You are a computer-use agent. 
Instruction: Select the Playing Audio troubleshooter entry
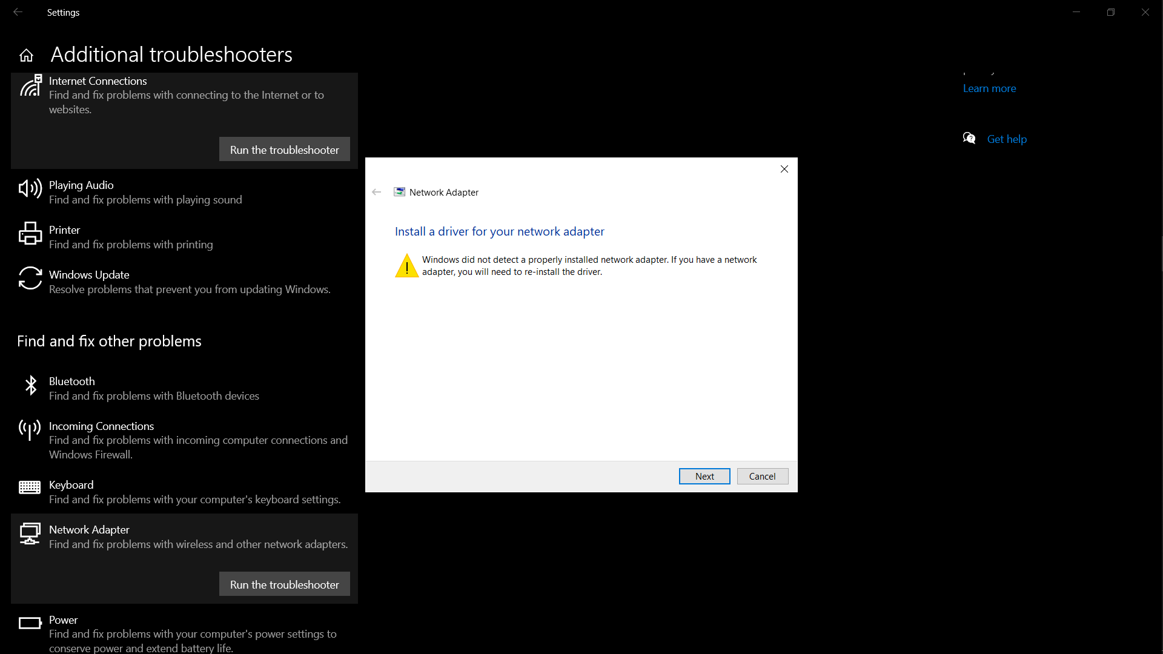coord(184,192)
